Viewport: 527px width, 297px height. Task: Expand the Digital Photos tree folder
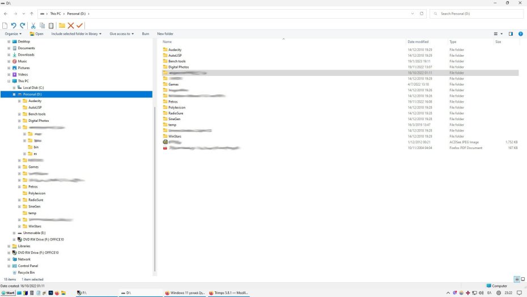(x=19, y=121)
